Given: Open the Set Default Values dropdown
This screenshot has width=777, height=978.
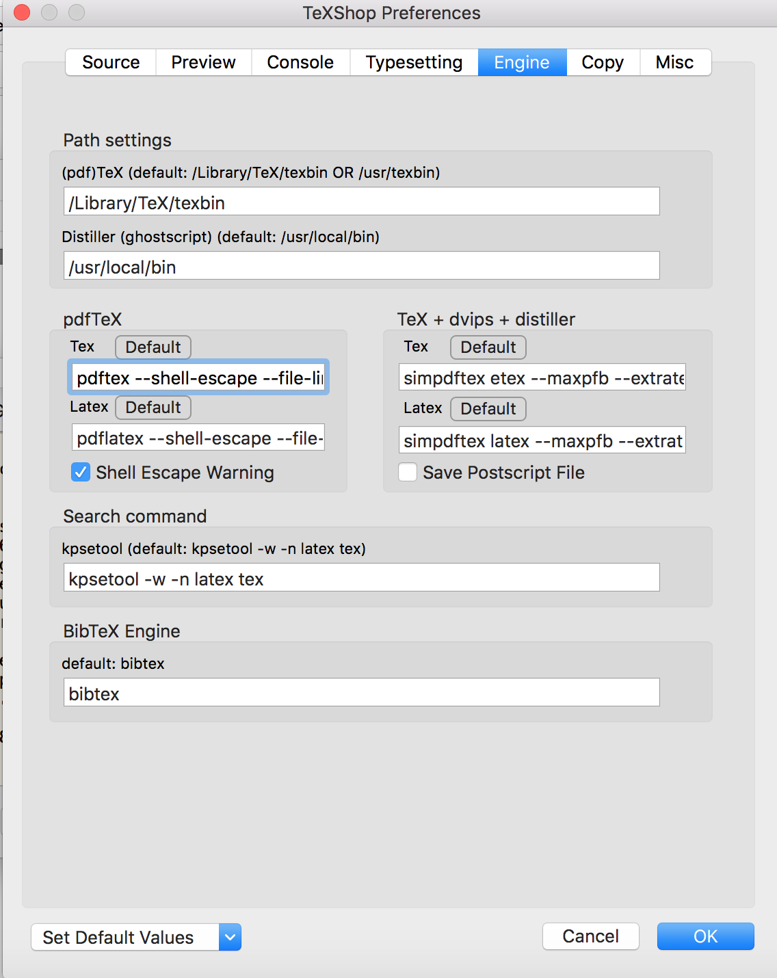Looking at the screenshot, I should click(136, 937).
